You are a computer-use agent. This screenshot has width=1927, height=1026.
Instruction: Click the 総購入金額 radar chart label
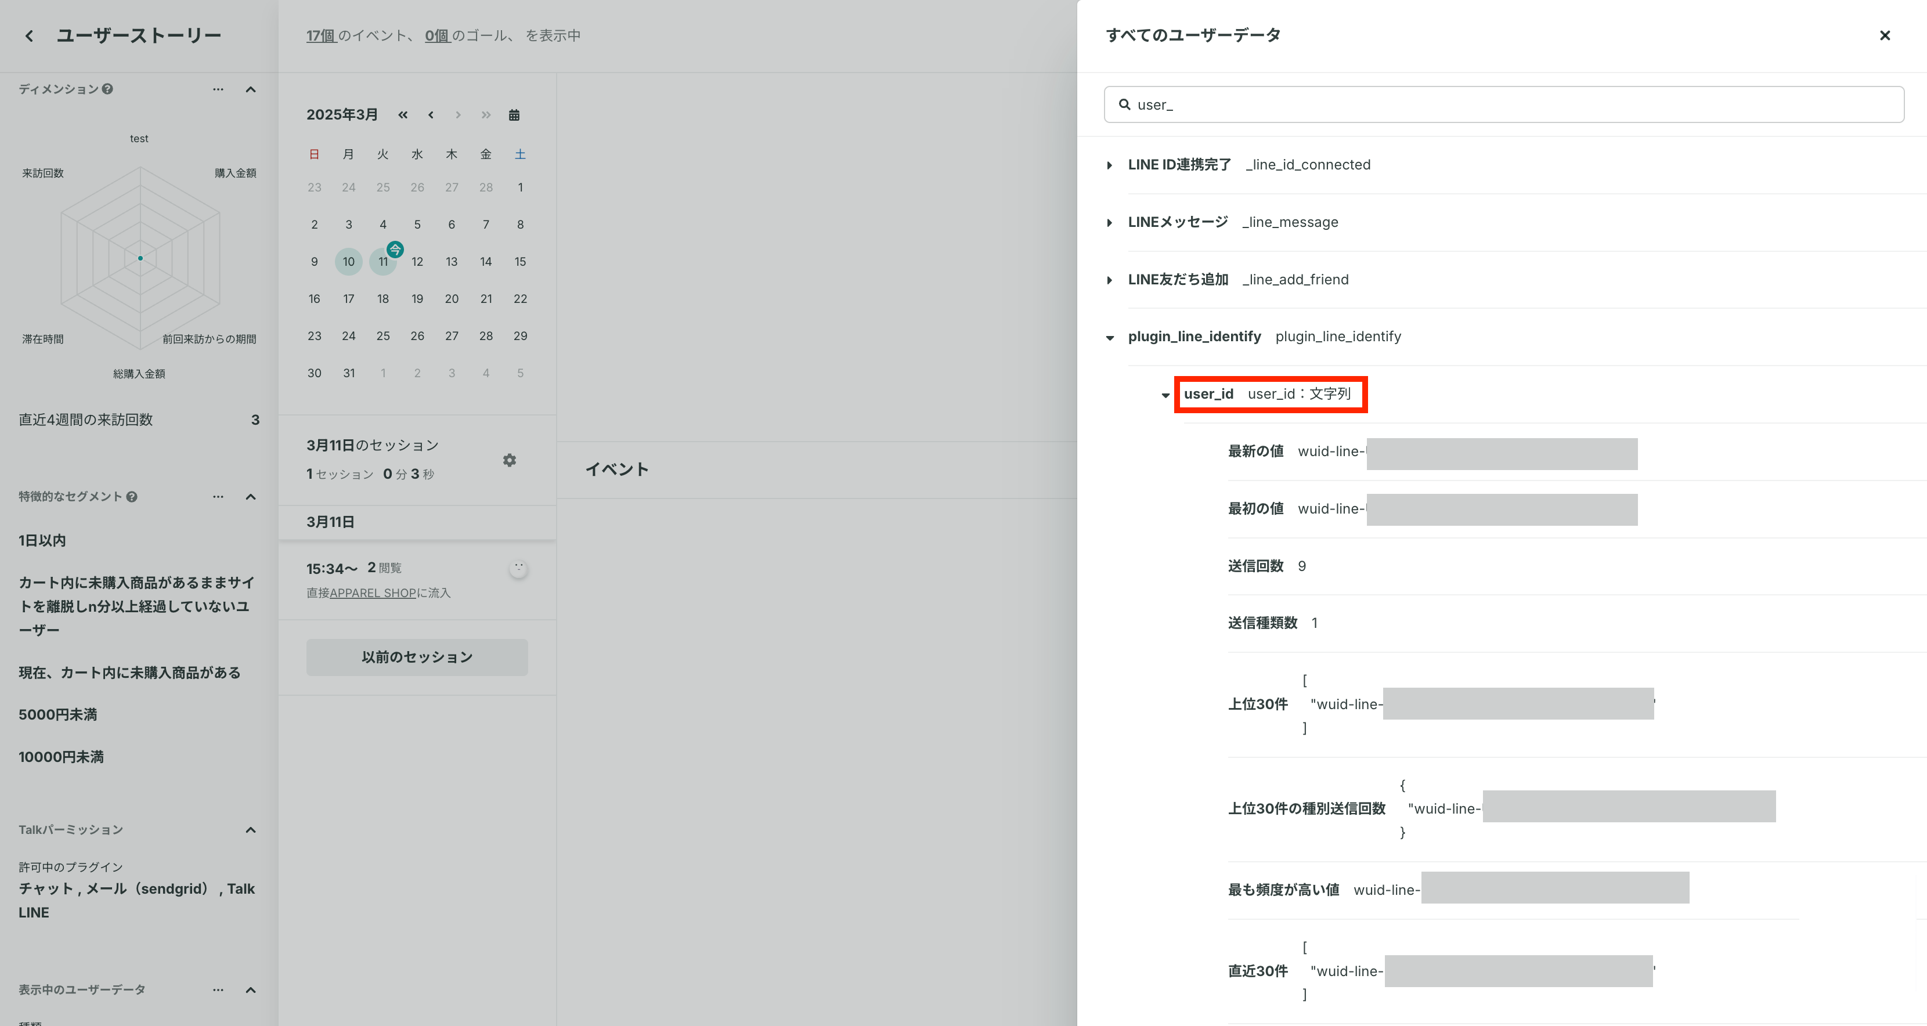139,374
